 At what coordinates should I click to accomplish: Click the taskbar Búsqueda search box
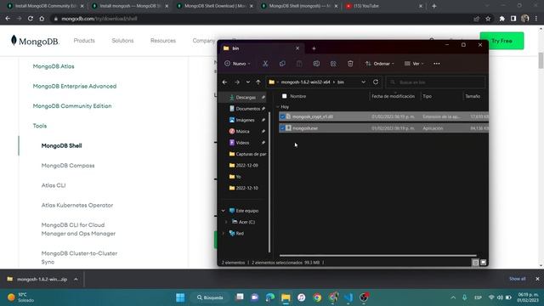210,297
